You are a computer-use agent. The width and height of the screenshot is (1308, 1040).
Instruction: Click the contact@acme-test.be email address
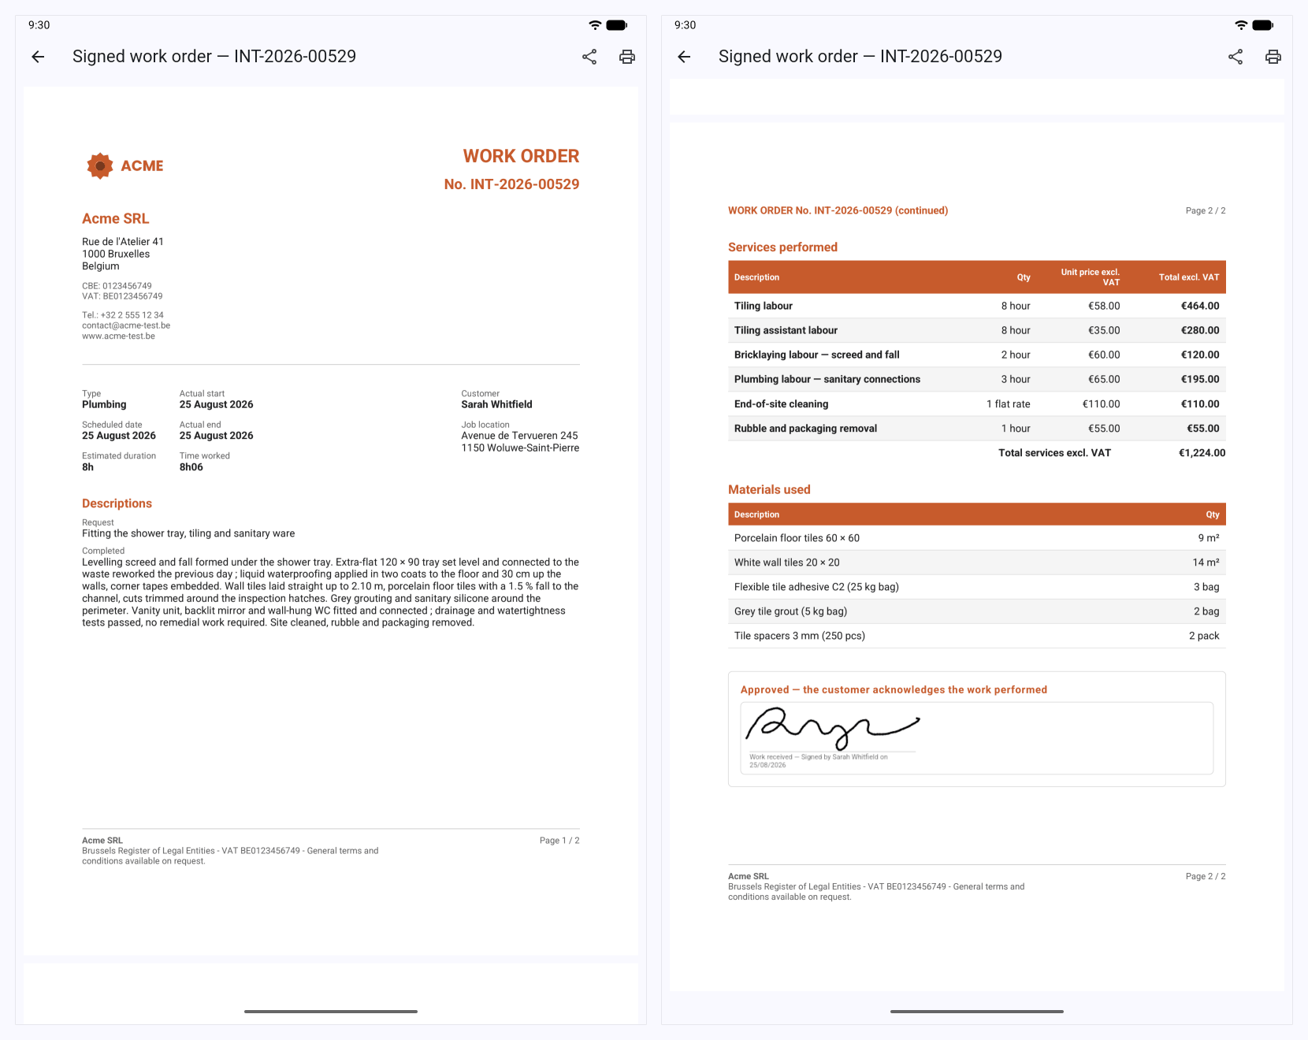(126, 325)
